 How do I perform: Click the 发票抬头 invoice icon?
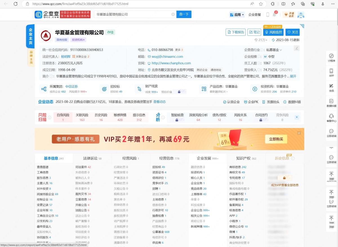[x=272, y=102]
